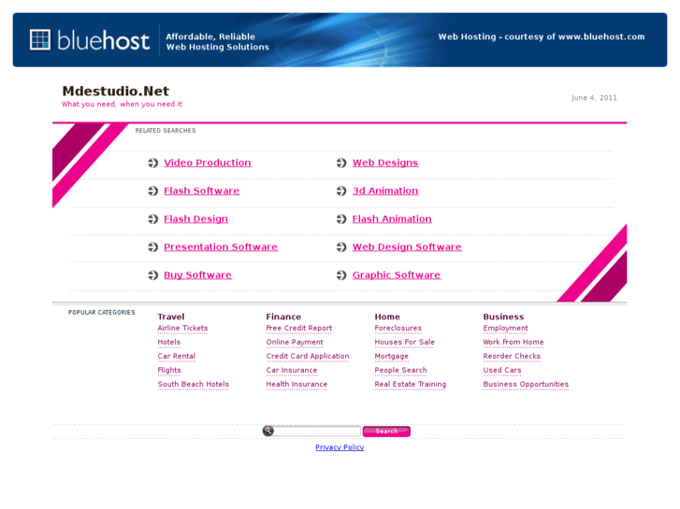Screen dimensions: 680x509
Task: Open Houses For Sale link
Action: [405, 342]
